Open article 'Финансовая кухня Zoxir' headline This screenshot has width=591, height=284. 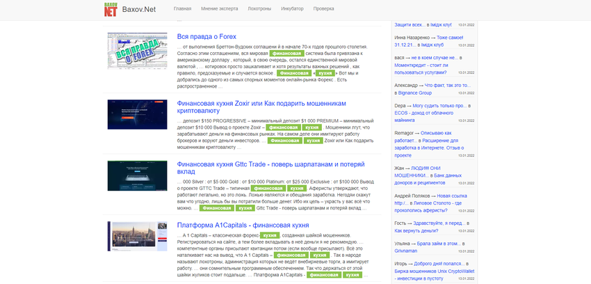click(261, 107)
